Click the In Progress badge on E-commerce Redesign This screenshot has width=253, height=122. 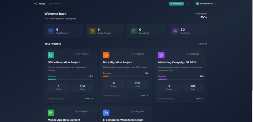[137, 112]
